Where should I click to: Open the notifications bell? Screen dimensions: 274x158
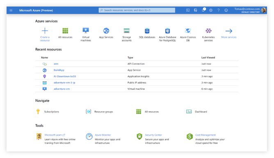(x=203, y=10)
